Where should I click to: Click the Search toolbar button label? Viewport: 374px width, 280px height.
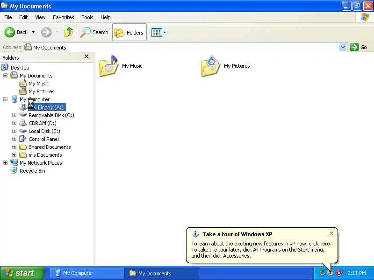pyautogui.click(x=100, y=32)
